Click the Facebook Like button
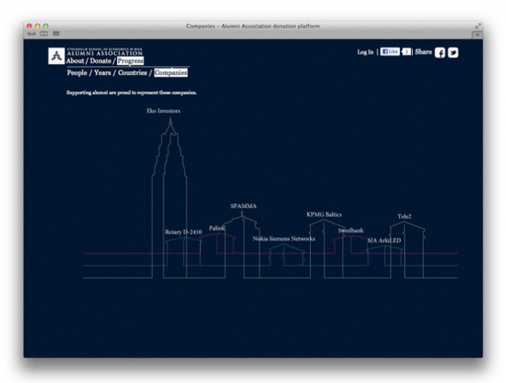 (390, 52)
